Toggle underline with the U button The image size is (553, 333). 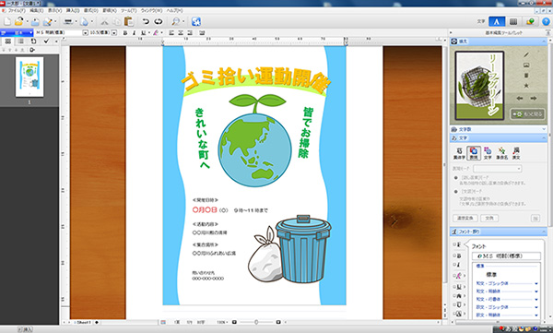(143, 33)
